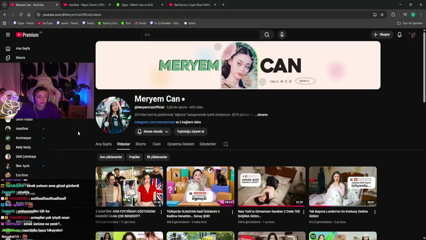This screenshot has width=426, height=240.
Task: Open the tab search dropdown arrow
Action: click(x=4, y=5)
